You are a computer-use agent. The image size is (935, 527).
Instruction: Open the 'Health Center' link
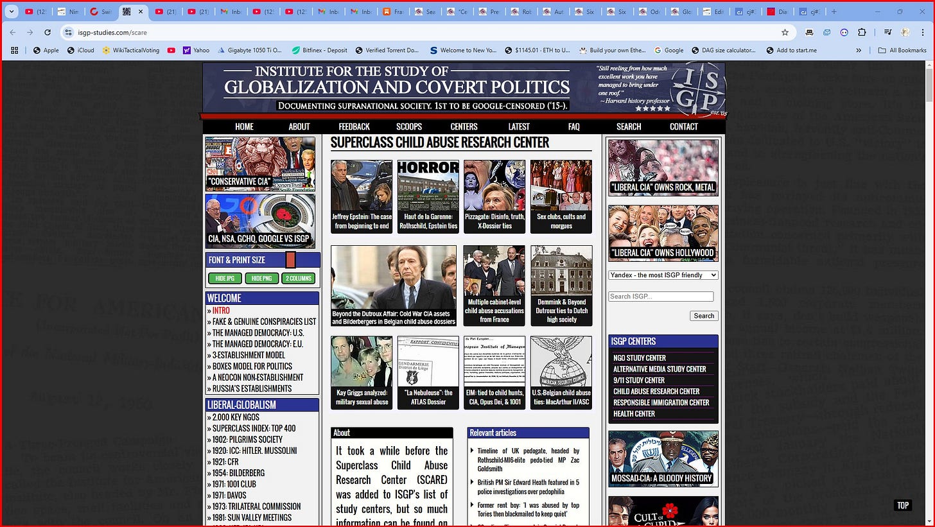pos(634,414)
